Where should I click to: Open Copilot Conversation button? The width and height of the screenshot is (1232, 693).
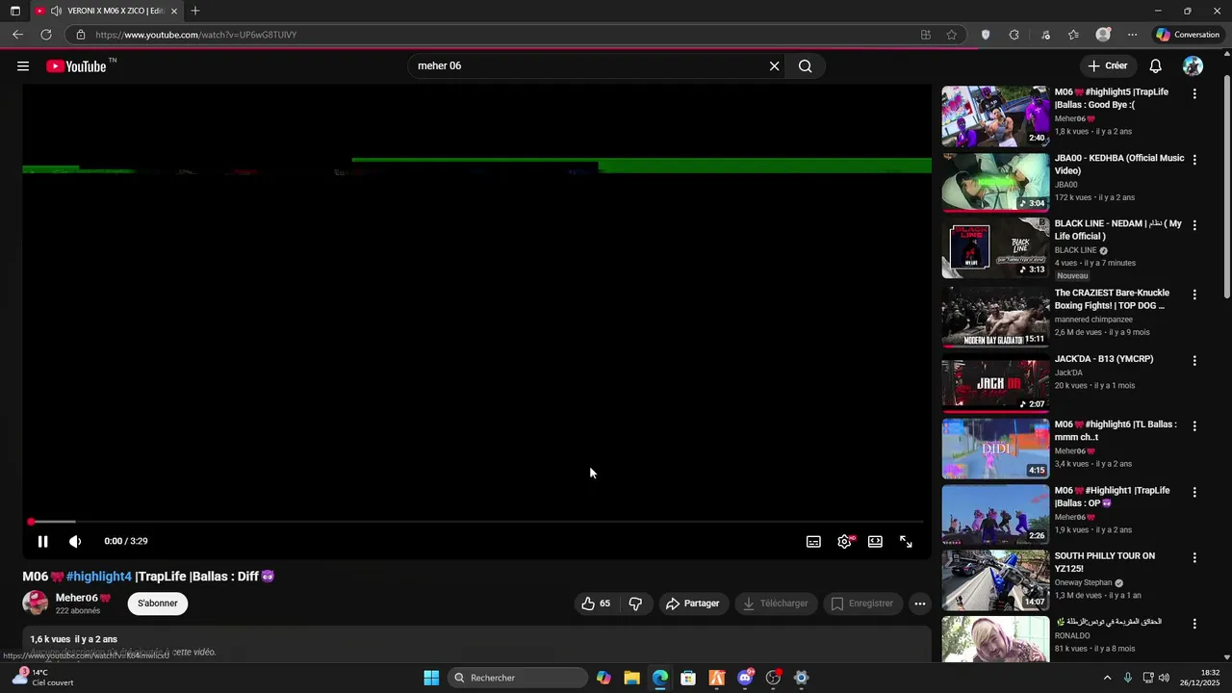click(x=1188, y=35)
